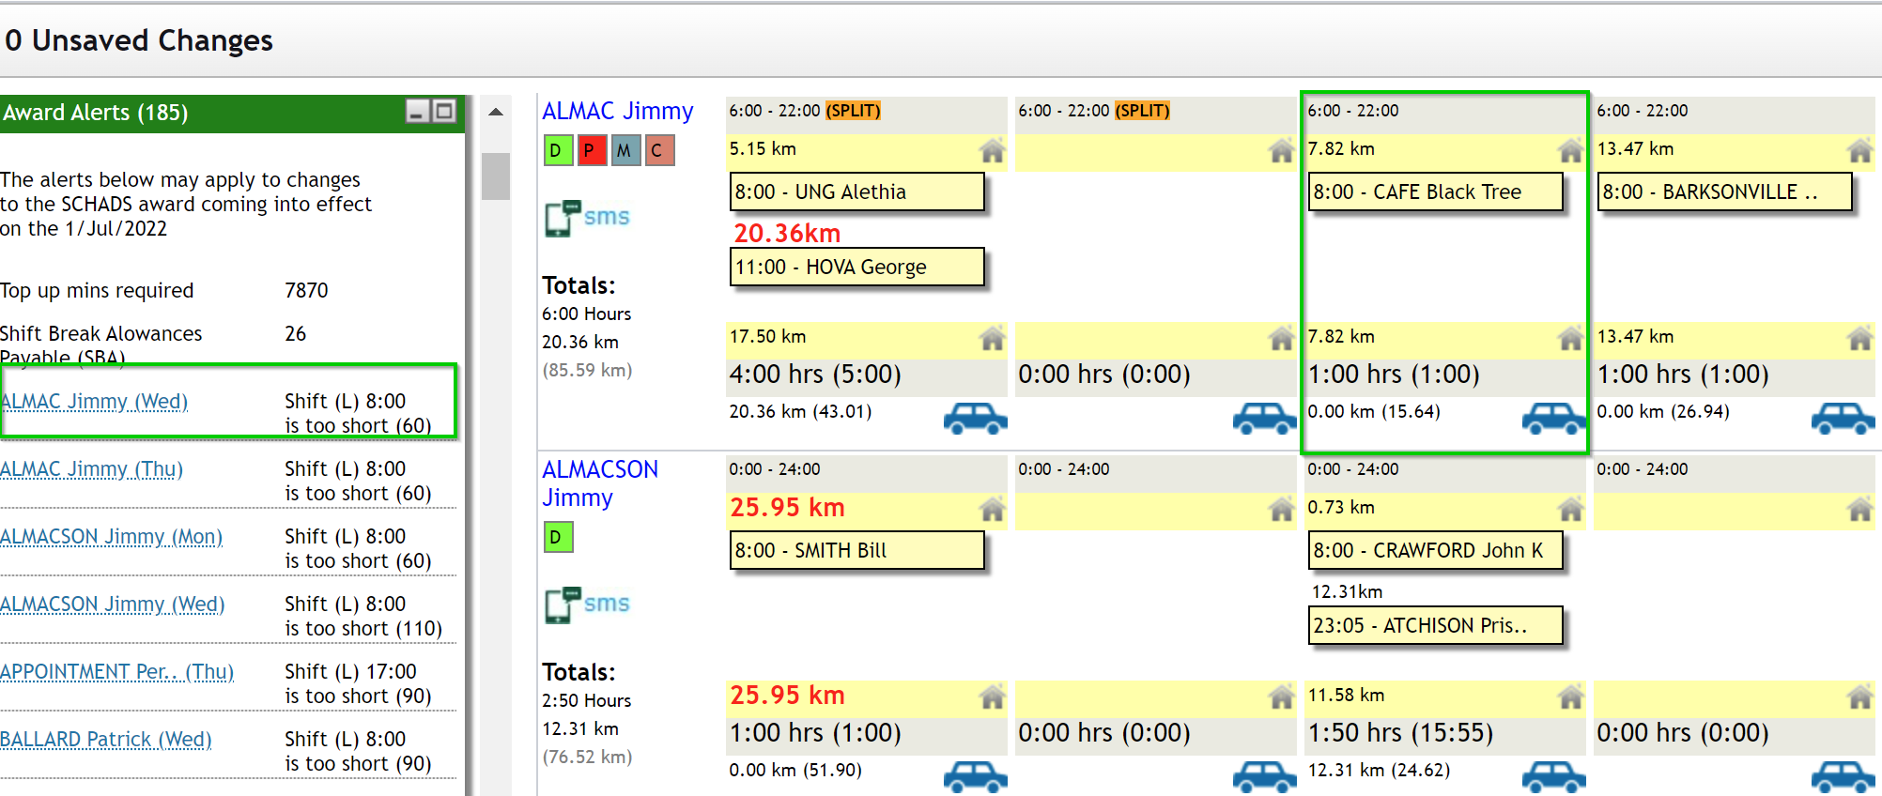This screenshot has width=1882, height=796.
Task: Select the 23:05 ATCHISON Pris.. shift
Action: coord(1435,626)
